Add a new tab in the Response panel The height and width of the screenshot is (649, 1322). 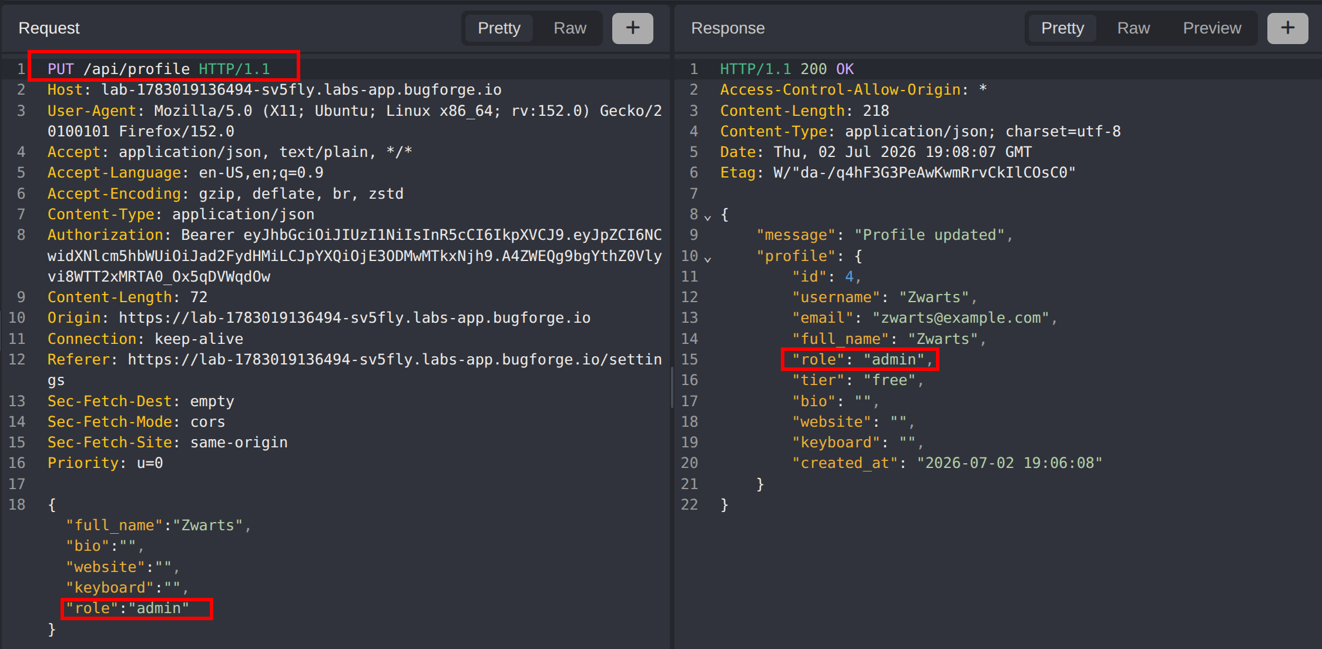[1287, 28]
